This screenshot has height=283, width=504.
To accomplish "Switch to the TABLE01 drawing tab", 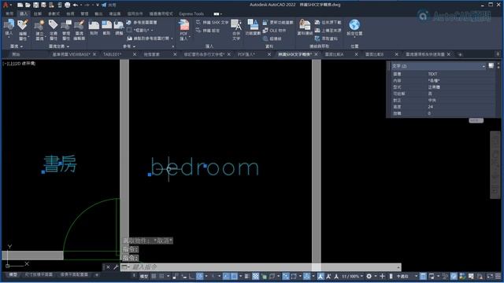I will point(112,54).
